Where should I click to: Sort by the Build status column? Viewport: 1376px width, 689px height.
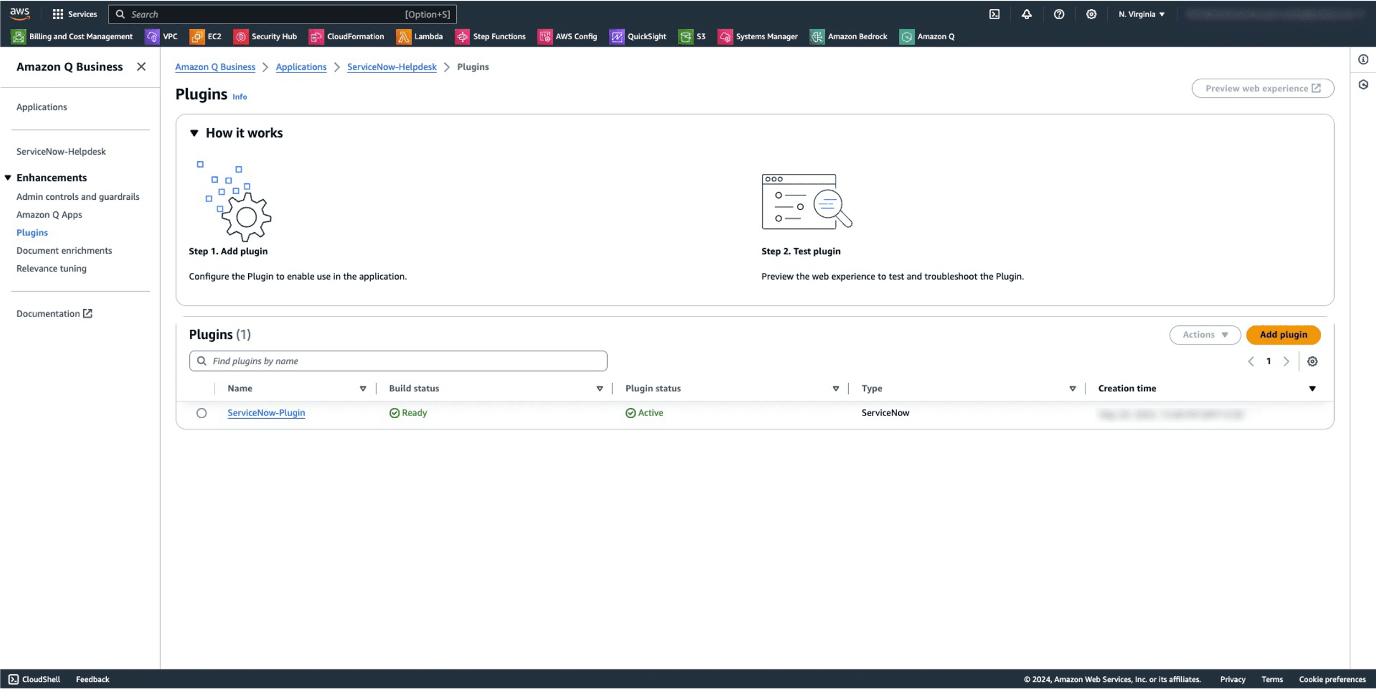(x=414, y=389)
